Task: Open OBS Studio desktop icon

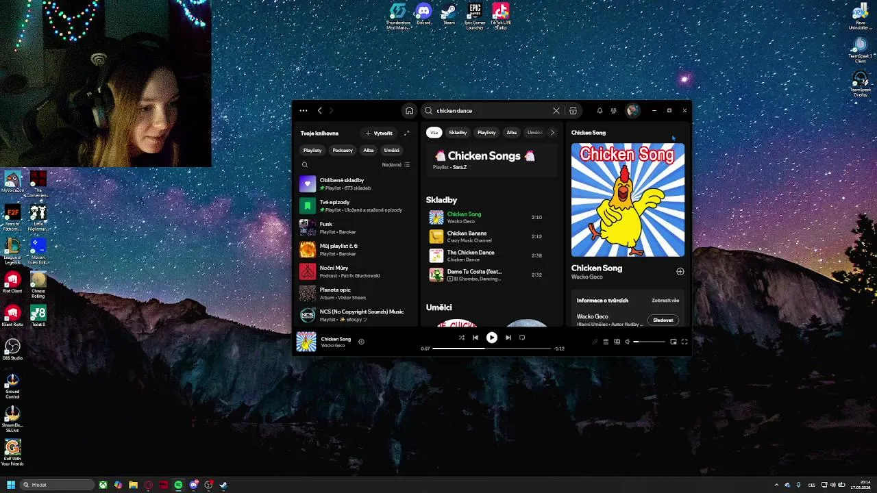Action: tap(12, 350)
